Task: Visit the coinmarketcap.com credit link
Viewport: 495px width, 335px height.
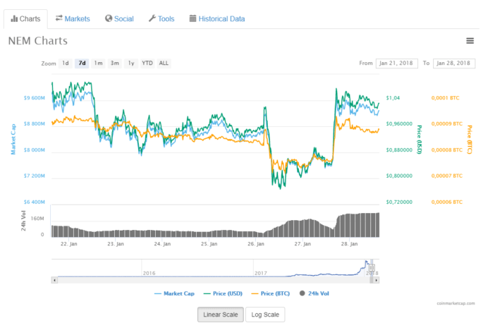Action: click(456, 303)
